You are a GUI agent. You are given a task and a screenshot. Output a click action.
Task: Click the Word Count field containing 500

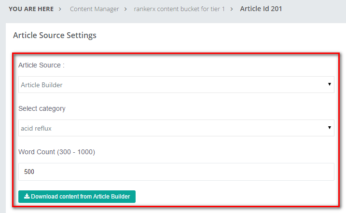coord(176,172)
